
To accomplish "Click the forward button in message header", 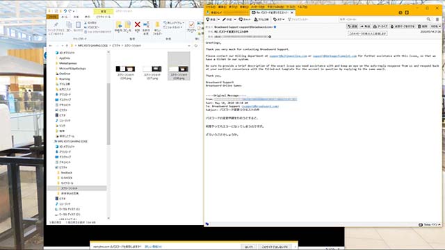I will [x=365, y=26].
